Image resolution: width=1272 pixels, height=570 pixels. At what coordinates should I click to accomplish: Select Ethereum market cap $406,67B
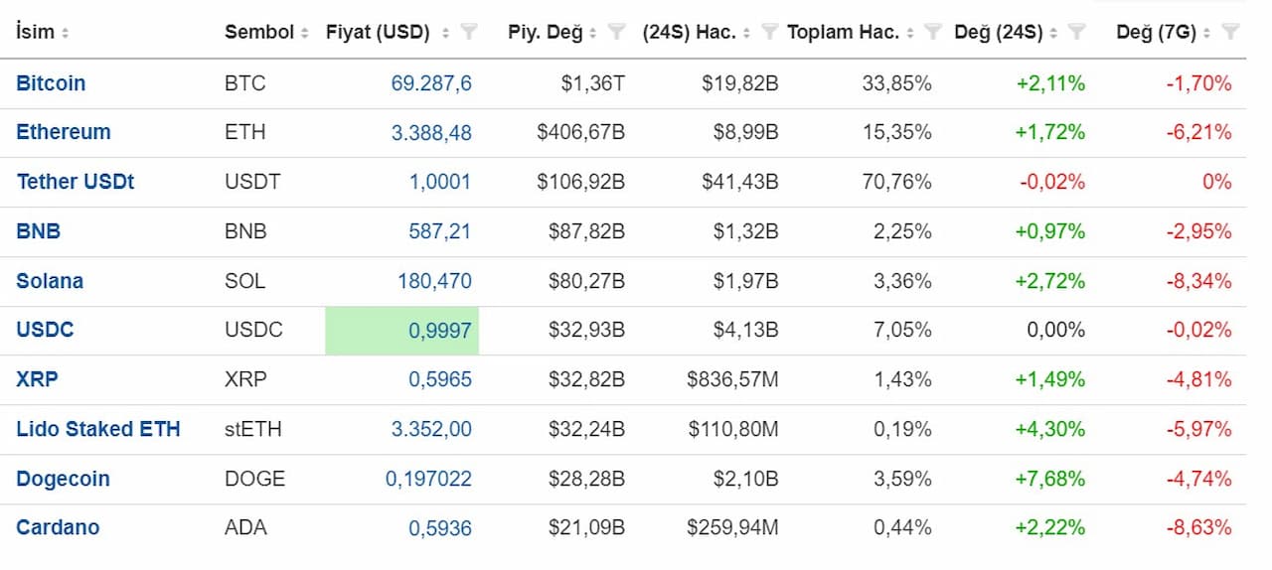[581, 132]
